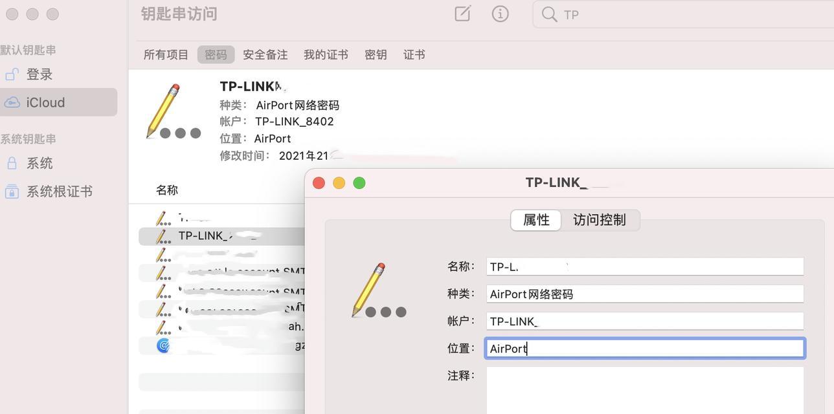
Task: Click the unlocked padlock icon beside 登录
Action: point(12,74)
